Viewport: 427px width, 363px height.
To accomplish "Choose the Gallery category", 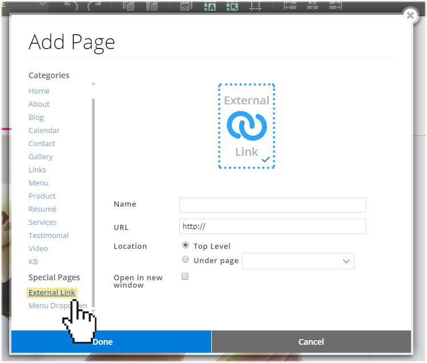I will click(x=41, y=156).
